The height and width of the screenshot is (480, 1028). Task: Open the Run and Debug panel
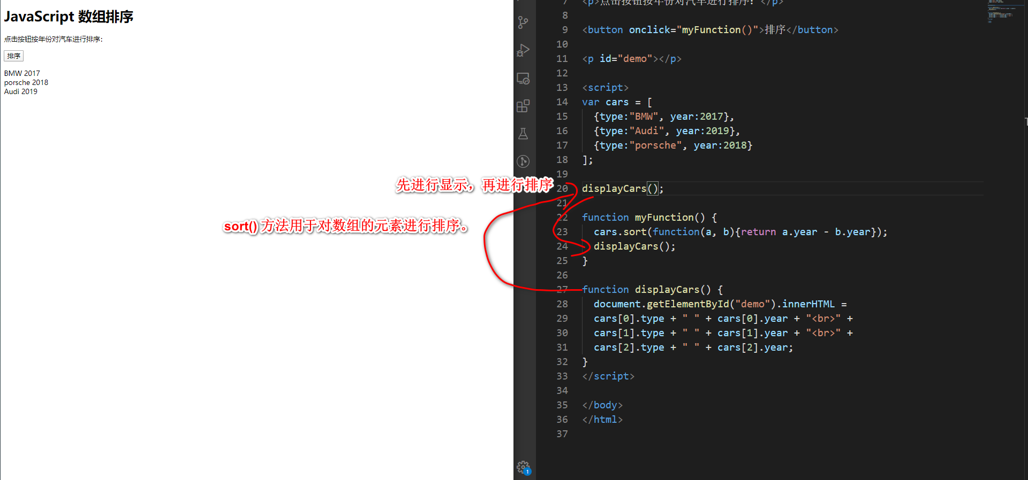pos(523,50)
